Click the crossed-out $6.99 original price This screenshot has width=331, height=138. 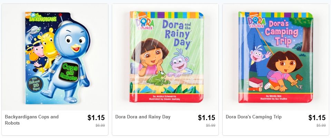pyautogui.click(x=100, y=126)
